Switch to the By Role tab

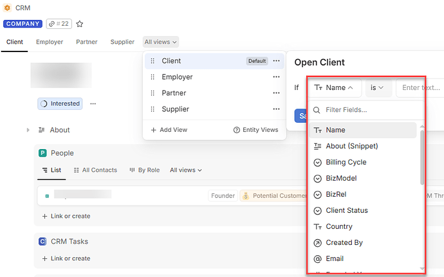144,170
